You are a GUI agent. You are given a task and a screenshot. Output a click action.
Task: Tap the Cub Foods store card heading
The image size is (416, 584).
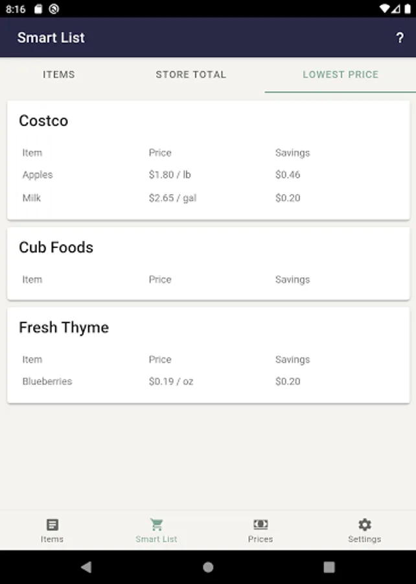[x=56, y=247]
